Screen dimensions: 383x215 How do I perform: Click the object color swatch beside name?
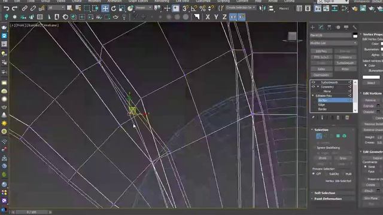355,36
